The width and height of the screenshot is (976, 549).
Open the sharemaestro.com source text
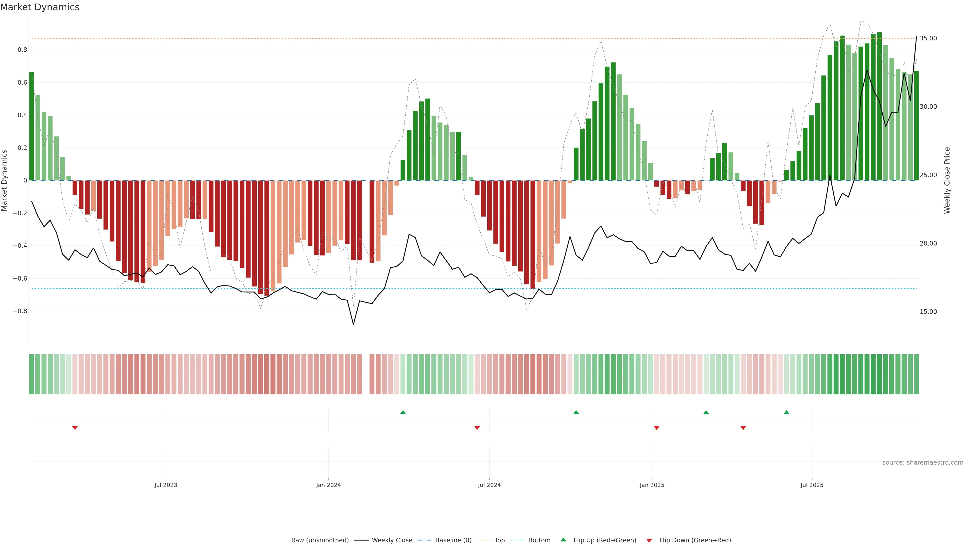point(923,463)
